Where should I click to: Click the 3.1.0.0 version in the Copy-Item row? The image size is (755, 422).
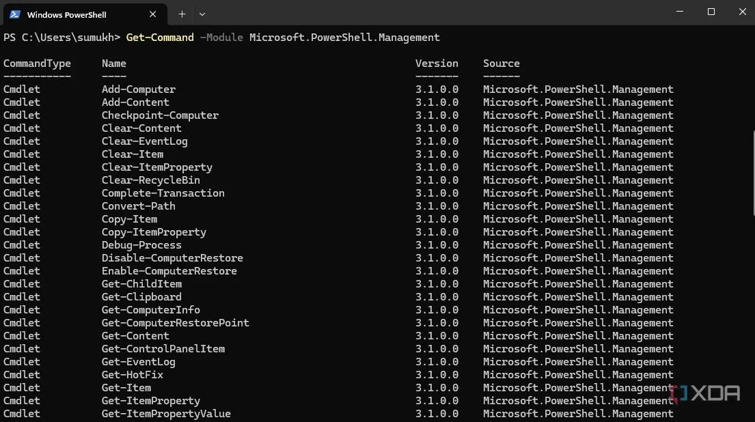tap(437, 219)
